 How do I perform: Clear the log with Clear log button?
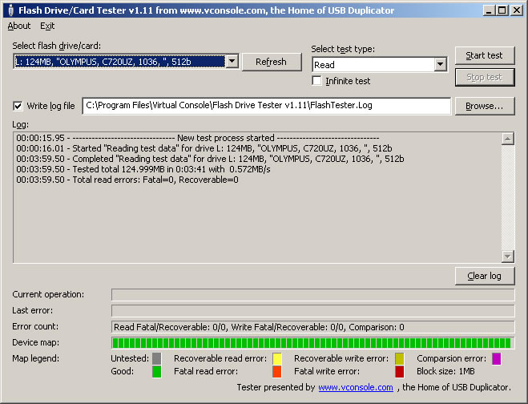point(484,276)
